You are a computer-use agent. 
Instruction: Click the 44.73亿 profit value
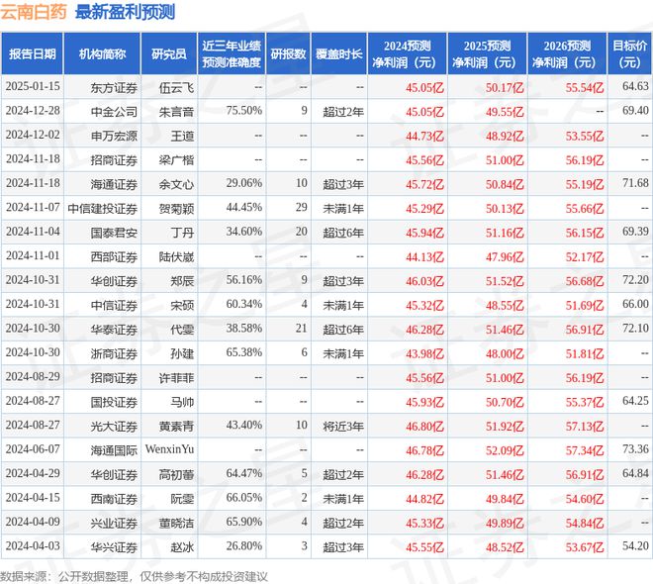(424, 136)
